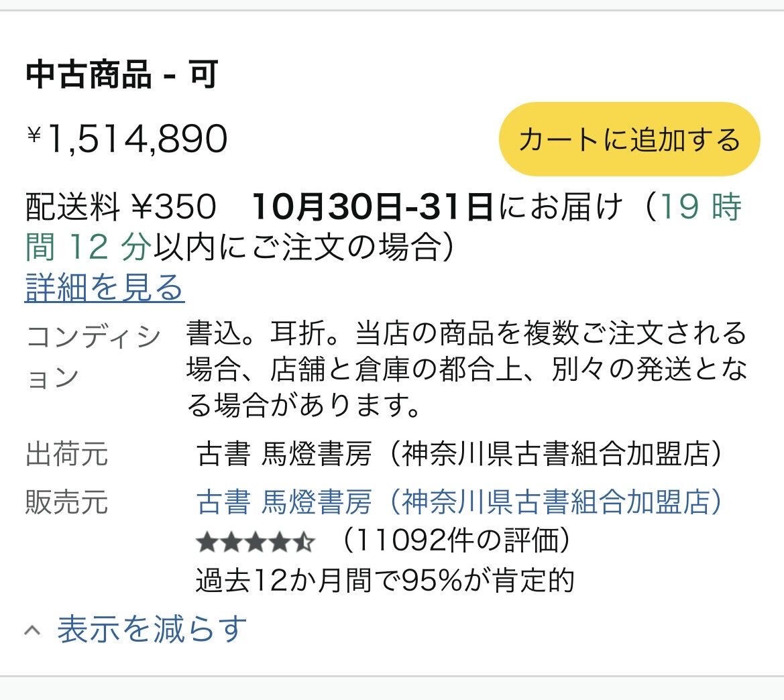Click the カートに追加する button
Screen dimensions: 784x700
tap(629, 139)
